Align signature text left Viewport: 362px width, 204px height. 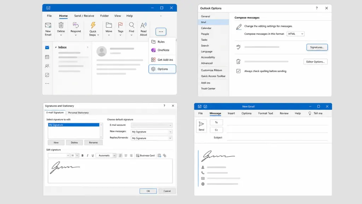tap(120, 156)
